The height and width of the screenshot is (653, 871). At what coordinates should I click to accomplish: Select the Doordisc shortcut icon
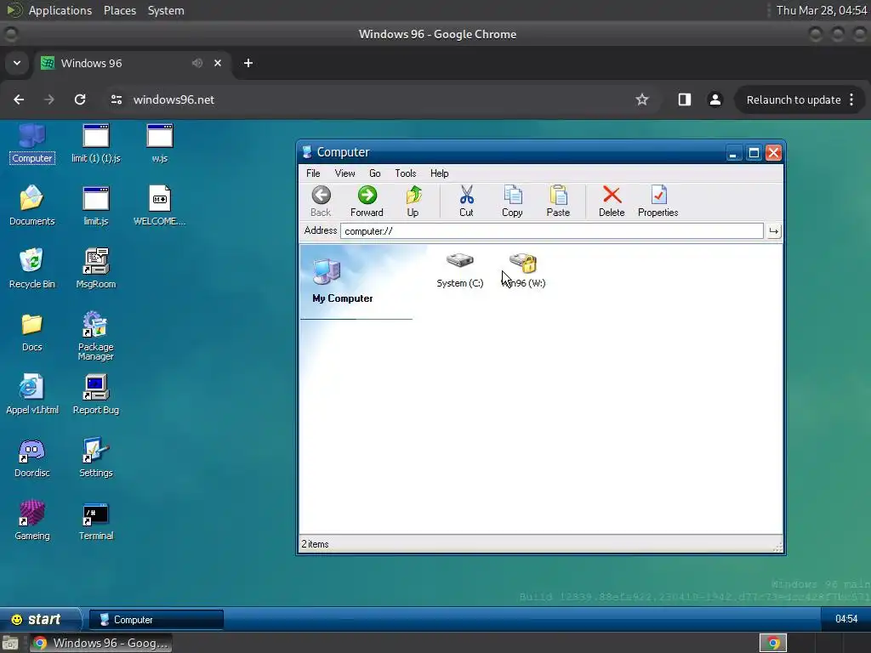(x=32, y=458)
